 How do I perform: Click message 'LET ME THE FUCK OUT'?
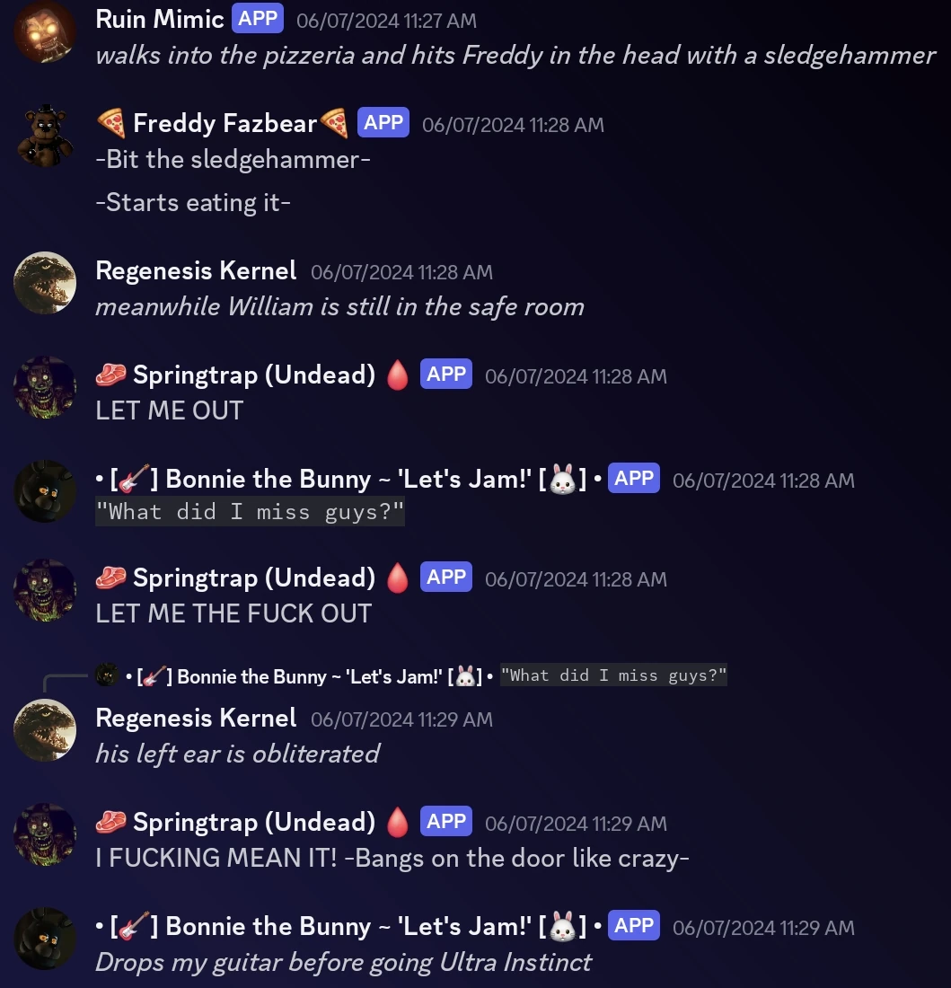click(233, 613)
